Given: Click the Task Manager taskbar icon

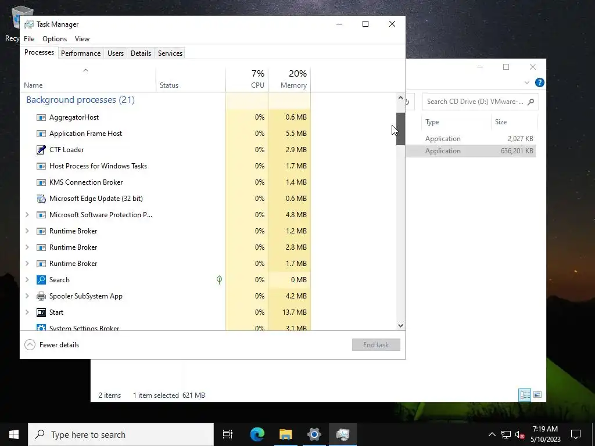Looking at the screenshot, I should coord(343,434).
